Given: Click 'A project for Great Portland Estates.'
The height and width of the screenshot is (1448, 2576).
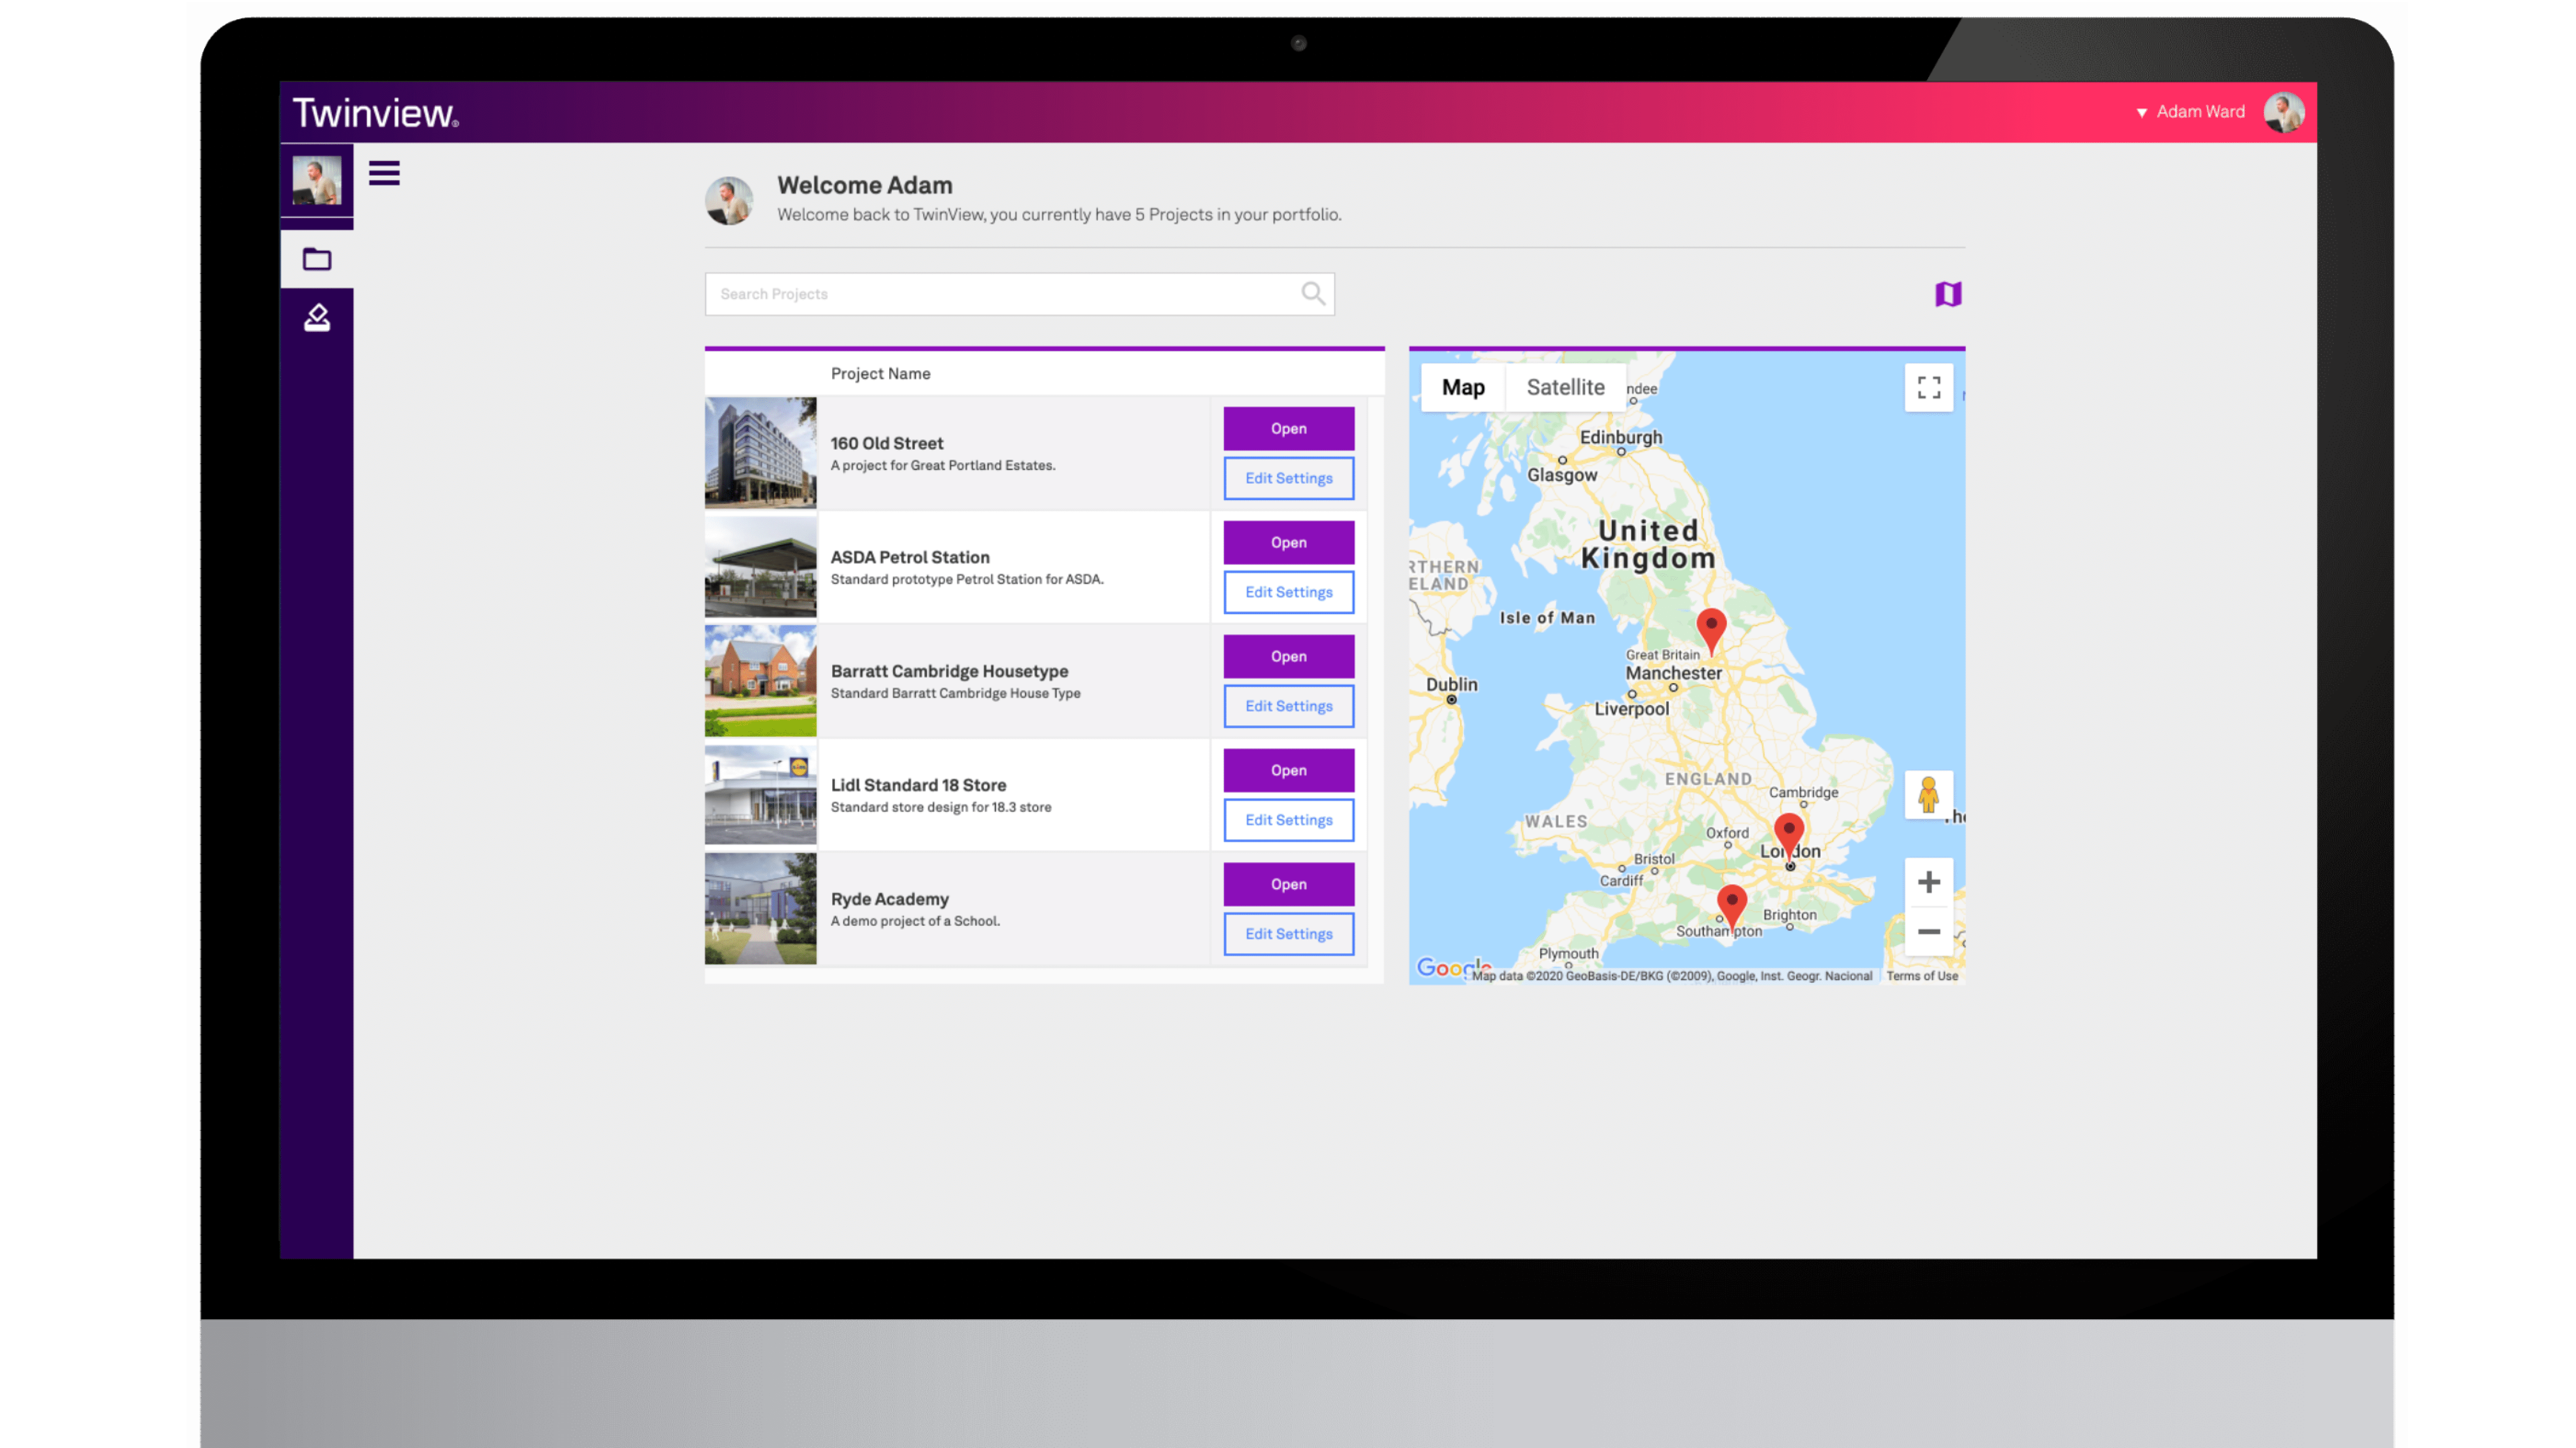Looking at the screenshot, I should 942,465.
